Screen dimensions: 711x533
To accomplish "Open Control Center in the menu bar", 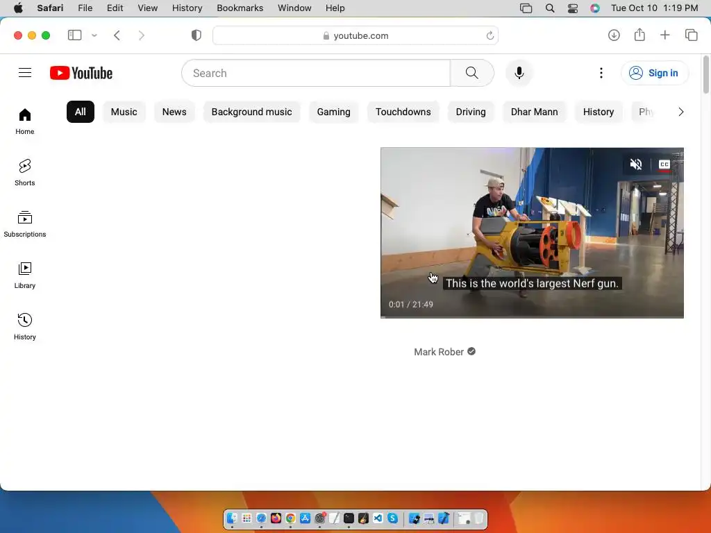I will pos(573,8).
